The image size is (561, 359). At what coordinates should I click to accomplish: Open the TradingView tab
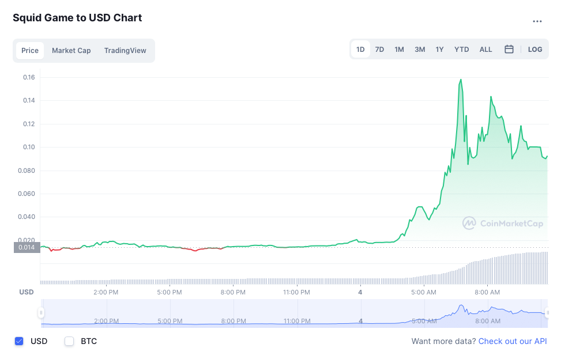[x=125, y=51]
